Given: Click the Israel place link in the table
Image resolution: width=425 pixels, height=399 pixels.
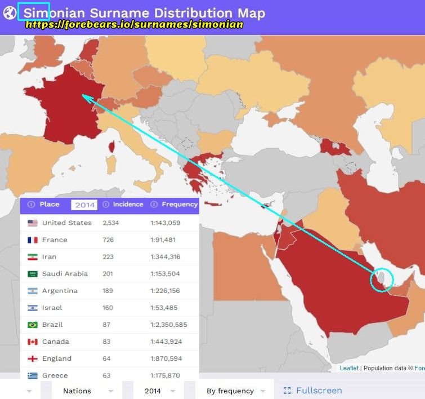Looking at the screenshot, I should pyautogui.click(x=52, y=308).
